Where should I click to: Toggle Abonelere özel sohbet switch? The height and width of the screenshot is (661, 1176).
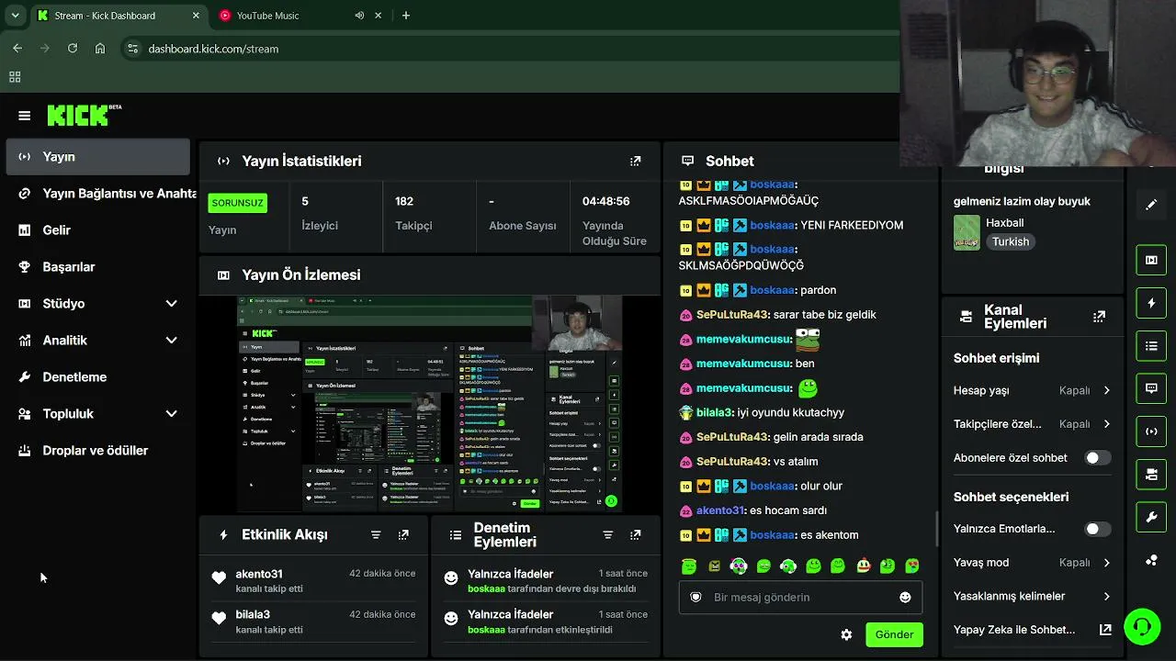pyautogui.click(x=1097, y=457)
